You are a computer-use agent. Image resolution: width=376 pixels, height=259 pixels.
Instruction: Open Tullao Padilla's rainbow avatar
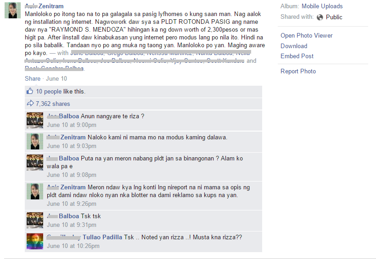pyautogui.click(x=35, y=241)
